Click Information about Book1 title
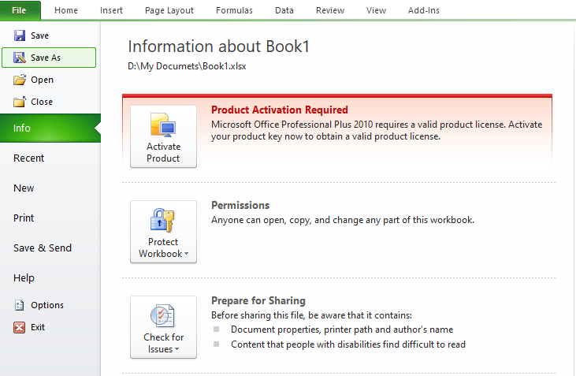Screen dimensions: 576x376 coord(218,47)
